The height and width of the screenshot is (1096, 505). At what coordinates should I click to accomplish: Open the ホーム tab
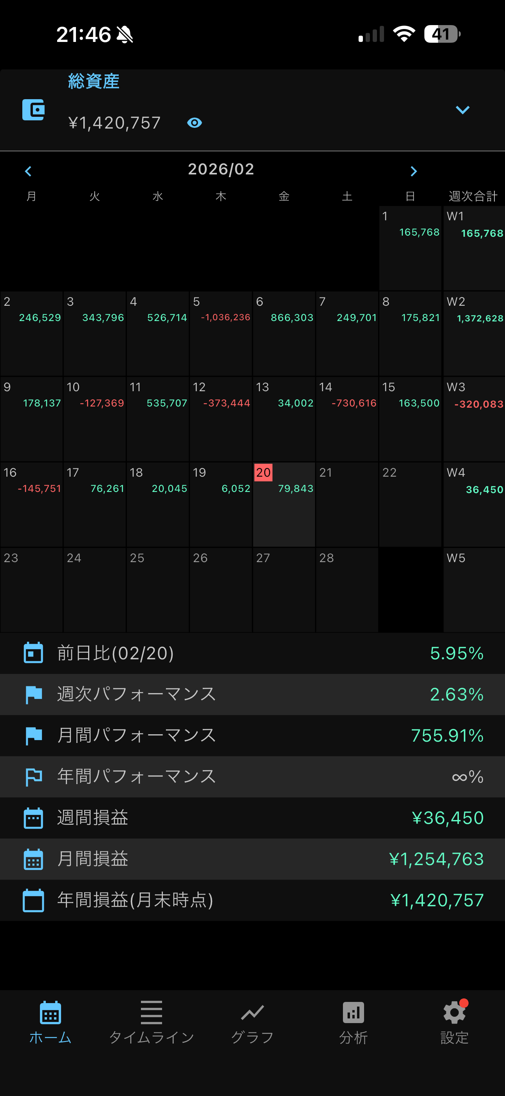click(50, 1022)
